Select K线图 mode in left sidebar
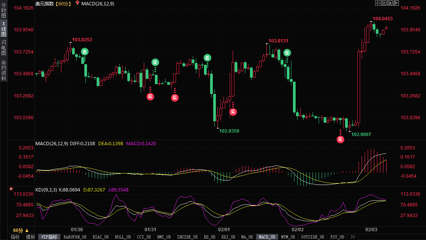Screen dimensions: 426x240 [x=3, y=29]
